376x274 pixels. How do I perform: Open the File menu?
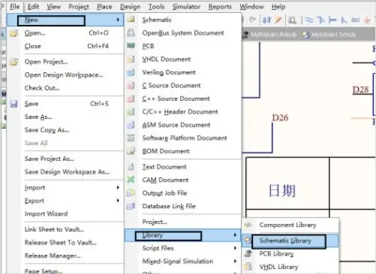[x=14, y=6]
